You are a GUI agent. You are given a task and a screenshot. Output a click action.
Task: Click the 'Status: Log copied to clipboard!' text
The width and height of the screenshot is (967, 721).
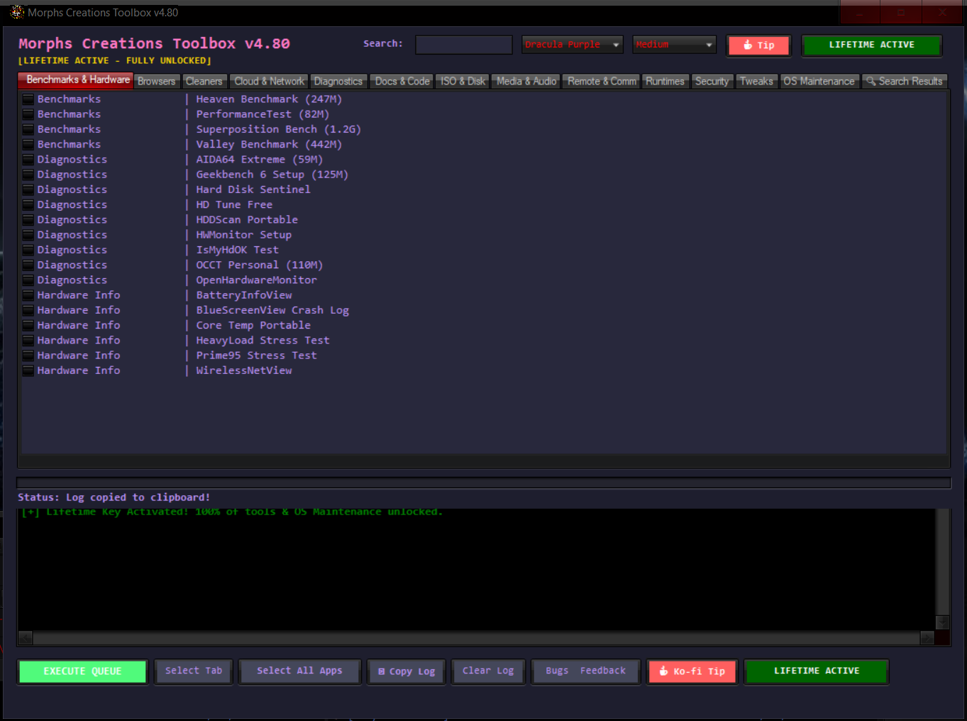(114, 497)
